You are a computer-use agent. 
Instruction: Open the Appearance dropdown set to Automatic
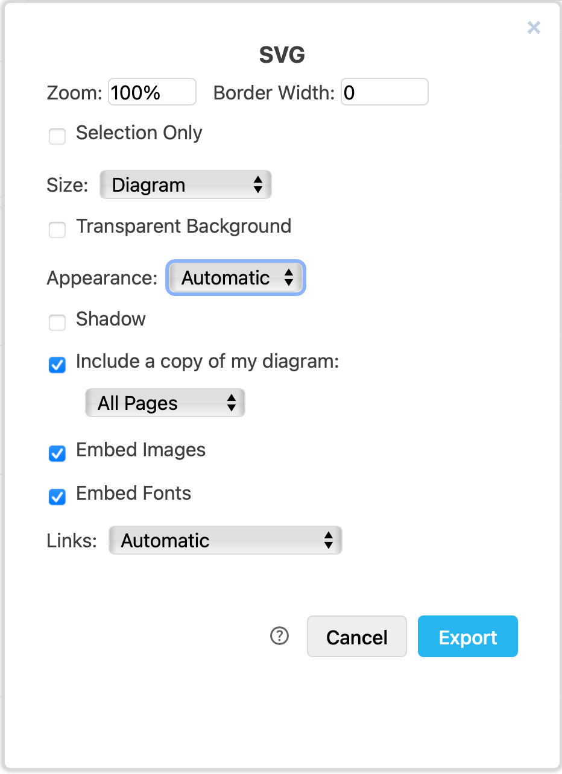coord(235,278)
